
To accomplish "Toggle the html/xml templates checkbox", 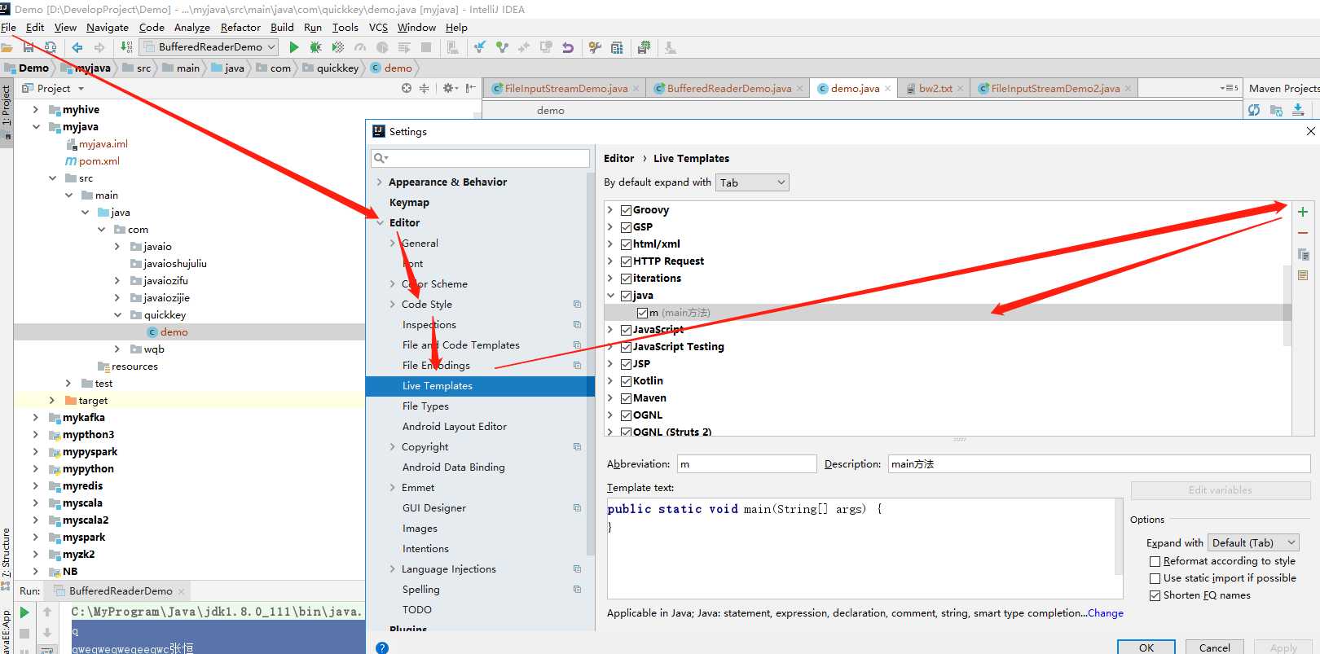I will pos(626,244).
